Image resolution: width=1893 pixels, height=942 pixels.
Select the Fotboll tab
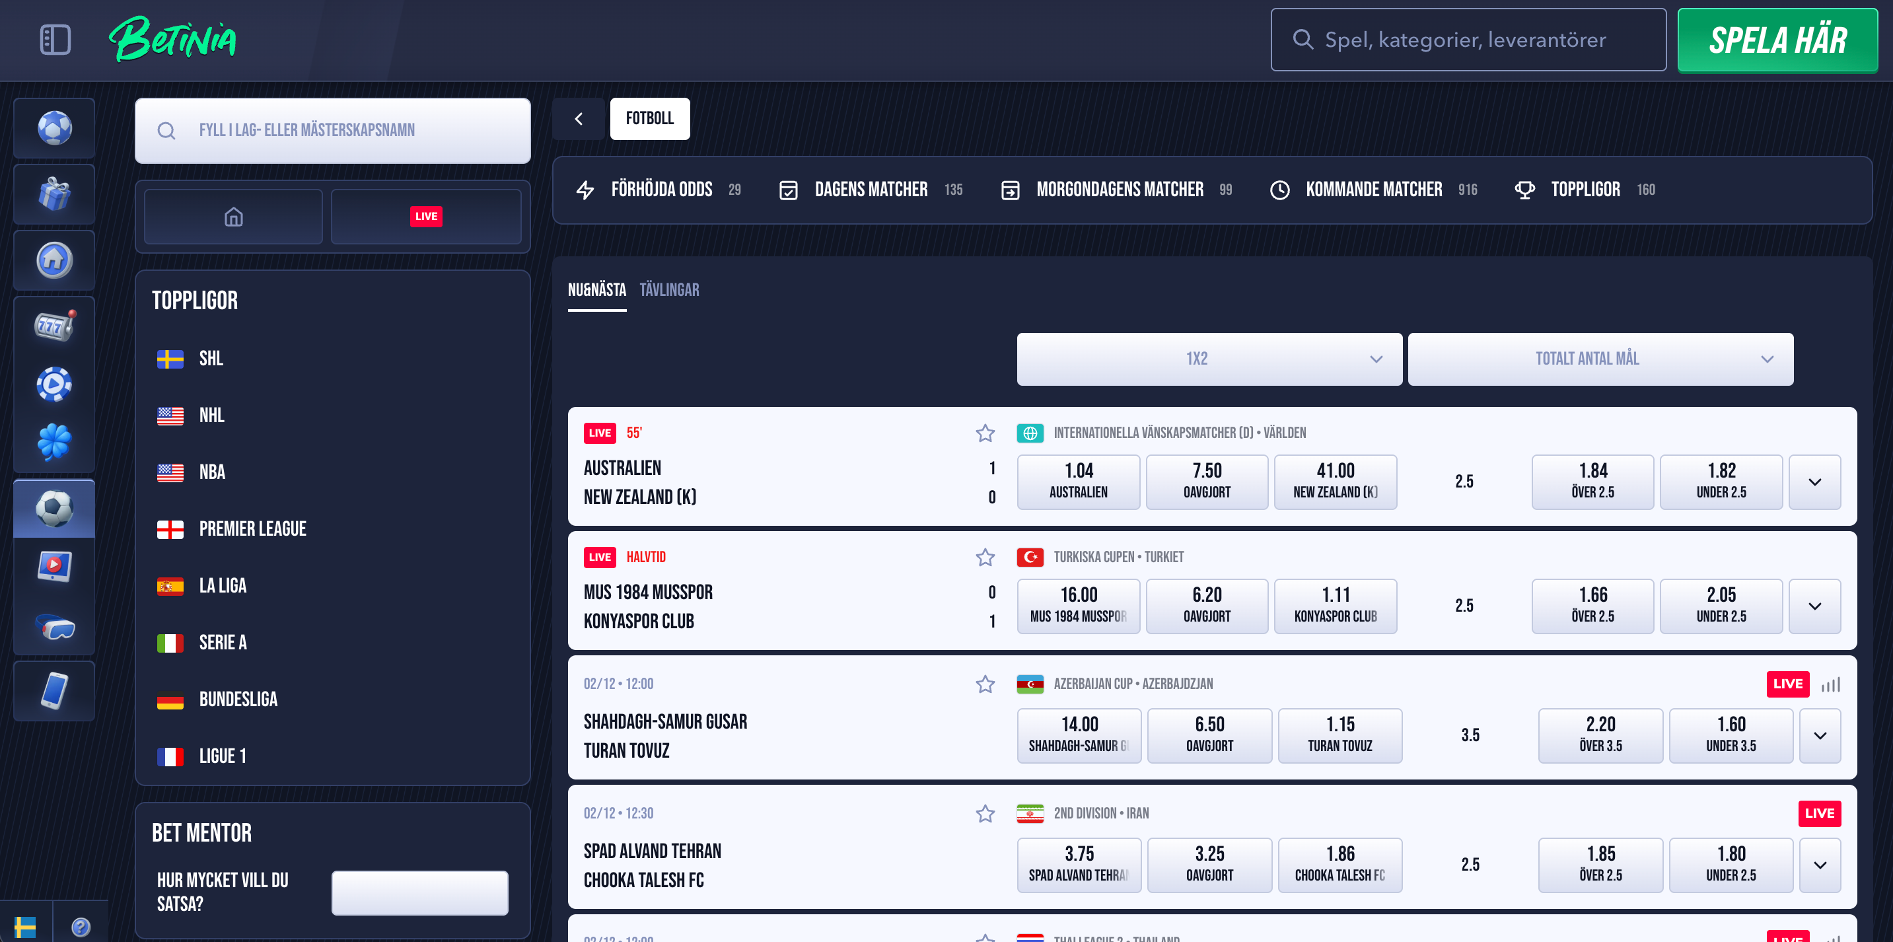650,118
